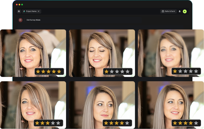Click second star on the blurry photo
Viewport: 204px width, 129px height.
click(x=180, y=71)
